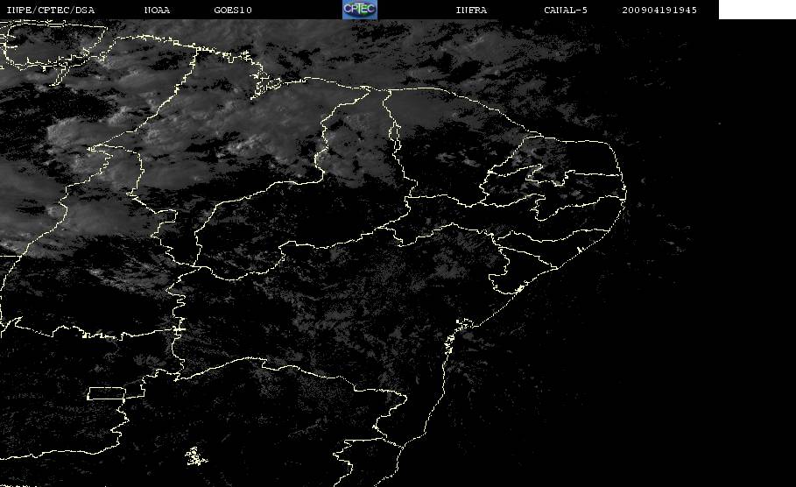The width and height of the screenshot is (796, 487).
Task: Click the white box beside the timestamp
Action: 757,10
